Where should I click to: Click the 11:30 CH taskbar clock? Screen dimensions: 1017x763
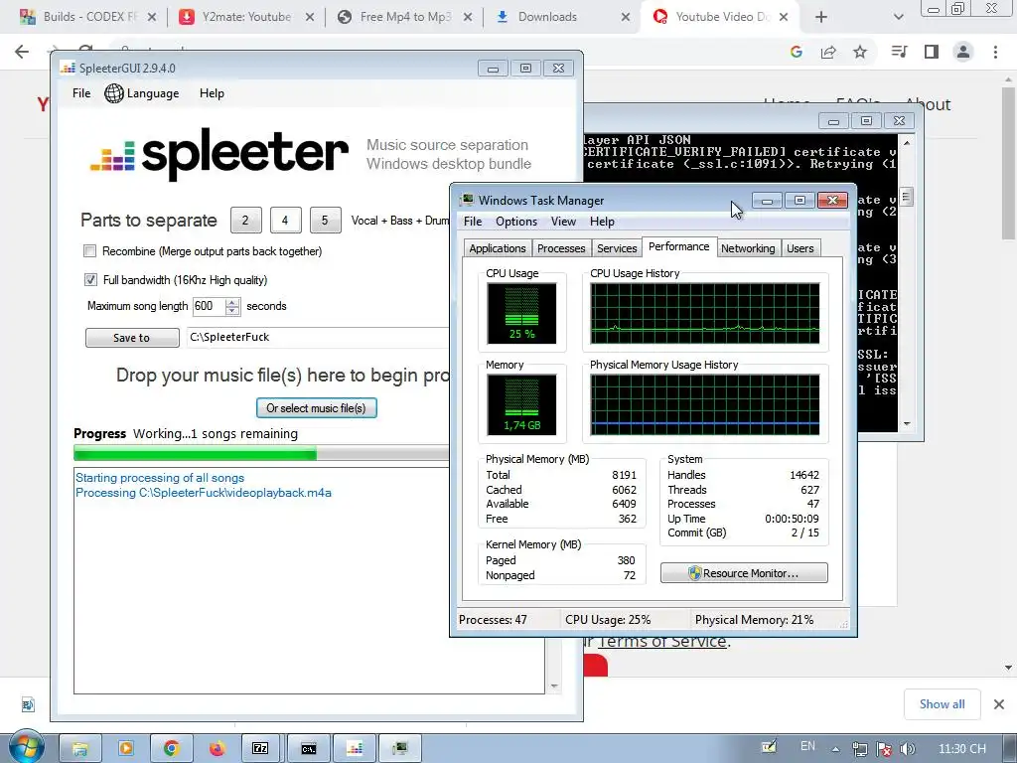point(961,749)
